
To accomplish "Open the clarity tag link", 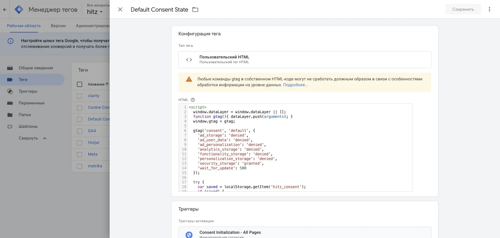I will pos(94,96).
